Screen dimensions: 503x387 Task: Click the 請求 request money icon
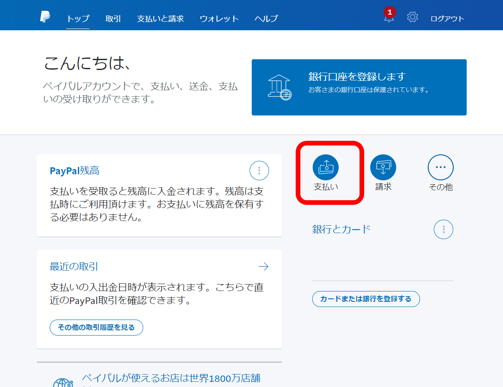tap(383, 167)
